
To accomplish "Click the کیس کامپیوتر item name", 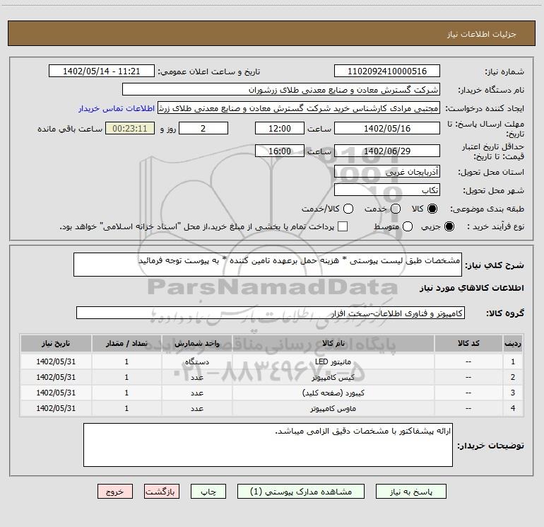I will pos(333,377).
